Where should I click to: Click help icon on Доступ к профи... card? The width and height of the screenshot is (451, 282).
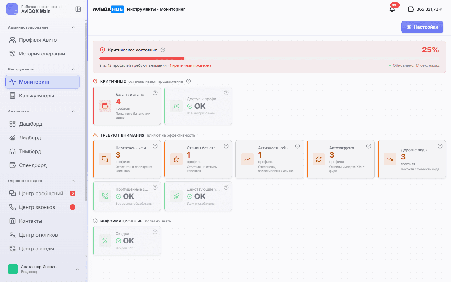(x=226, y=93)
